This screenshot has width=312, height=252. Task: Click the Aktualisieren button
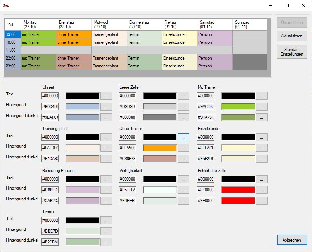coord(292,36)
